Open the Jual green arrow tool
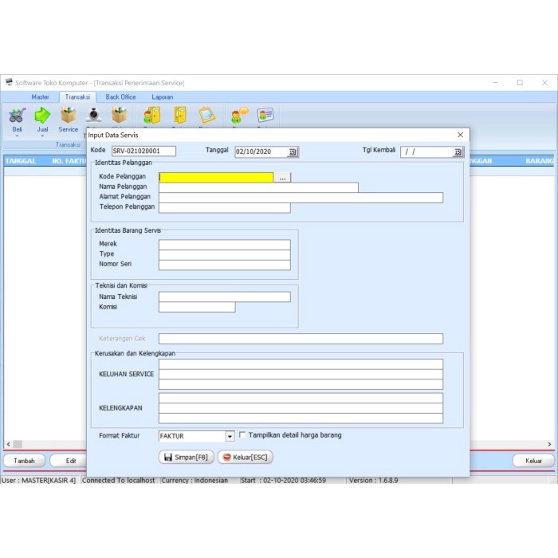This screenshot has width=558, height=558. [x=42, y=116]
